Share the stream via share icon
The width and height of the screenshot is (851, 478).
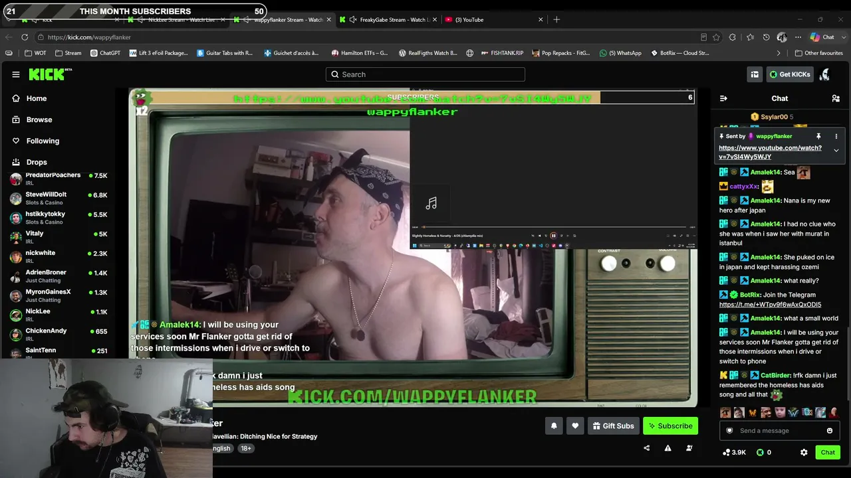pyautogui.click(x=646, y=448)
